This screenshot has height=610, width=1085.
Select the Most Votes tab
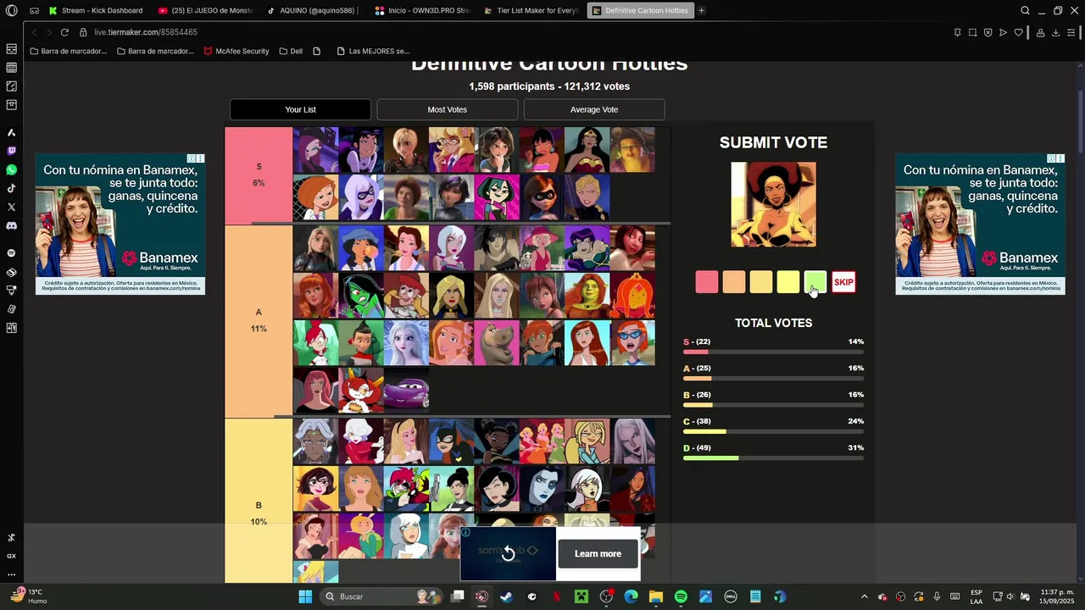447,109
